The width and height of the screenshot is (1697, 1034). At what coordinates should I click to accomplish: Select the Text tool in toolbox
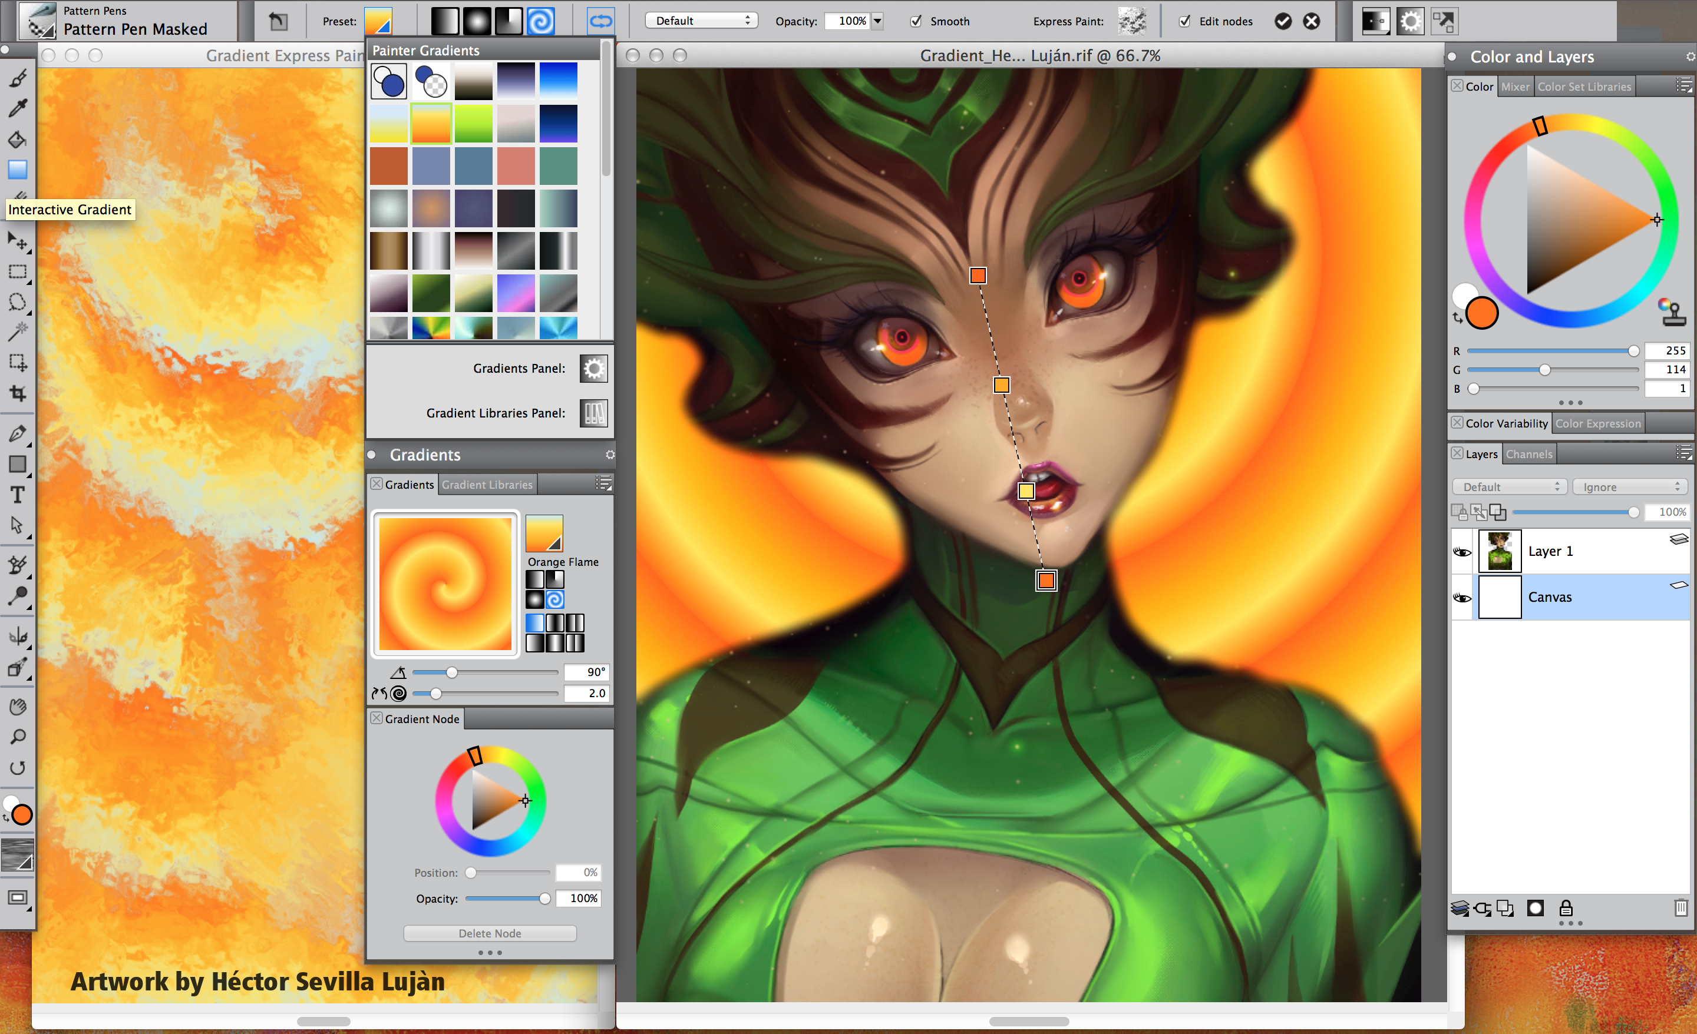(x=17, y=495)
